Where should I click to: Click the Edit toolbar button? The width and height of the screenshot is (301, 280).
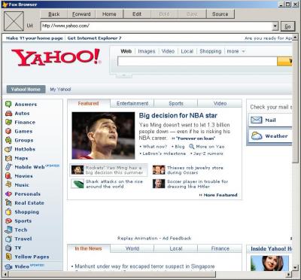pyautogui.click(x=137, y=14)
